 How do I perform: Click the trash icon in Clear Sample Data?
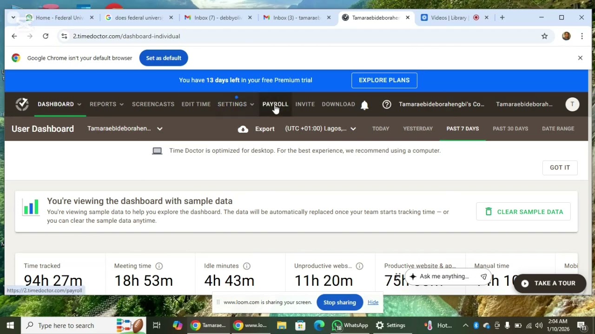click(489, 212)
